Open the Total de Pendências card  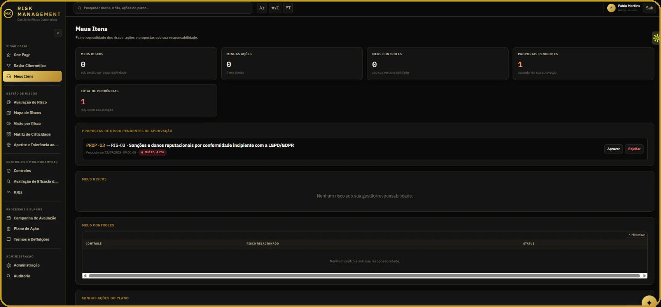146,101
